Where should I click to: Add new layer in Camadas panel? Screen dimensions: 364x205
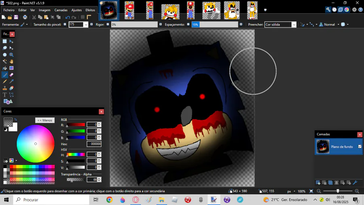[x=318, y=183]
